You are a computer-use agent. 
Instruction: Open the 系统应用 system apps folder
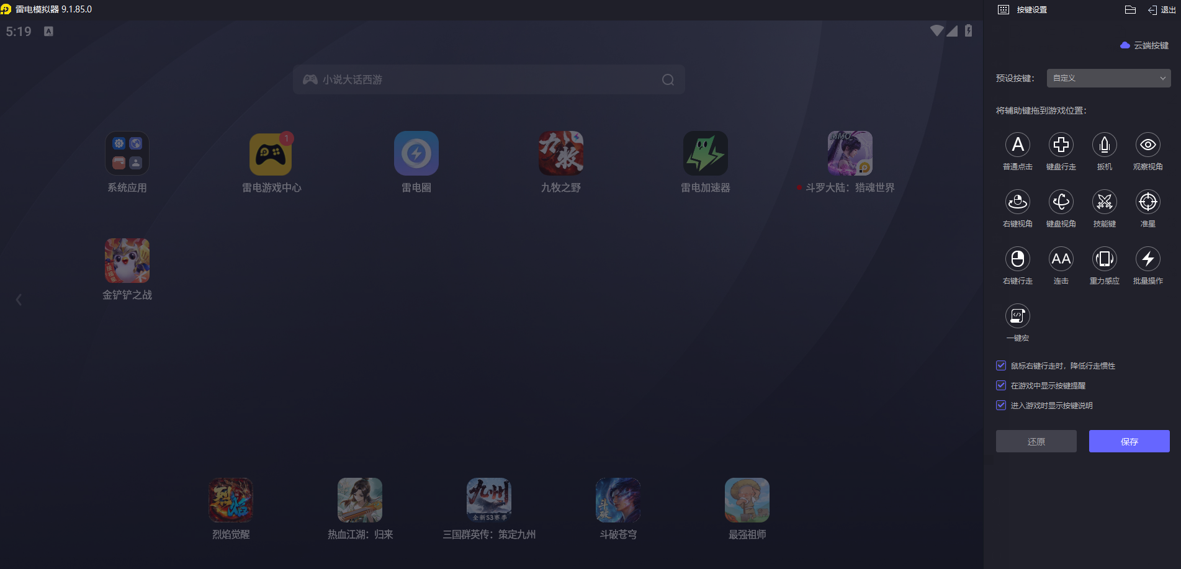coord(127,153)
